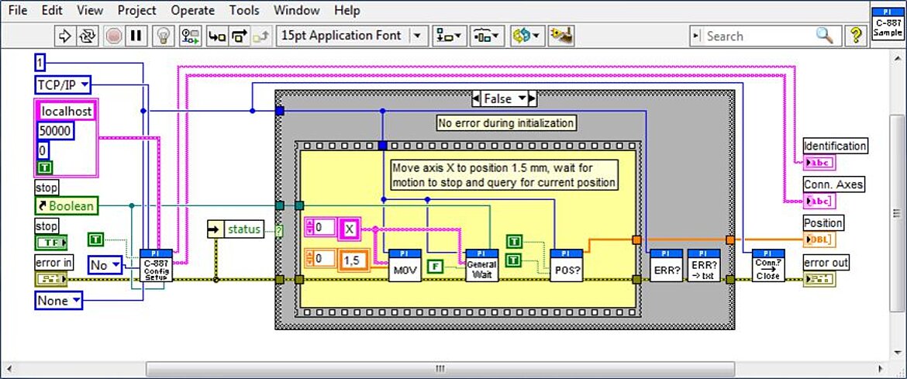This screenshot has height=379, width=907.
Task: Start Run Continuously mode
Action: 88,36
